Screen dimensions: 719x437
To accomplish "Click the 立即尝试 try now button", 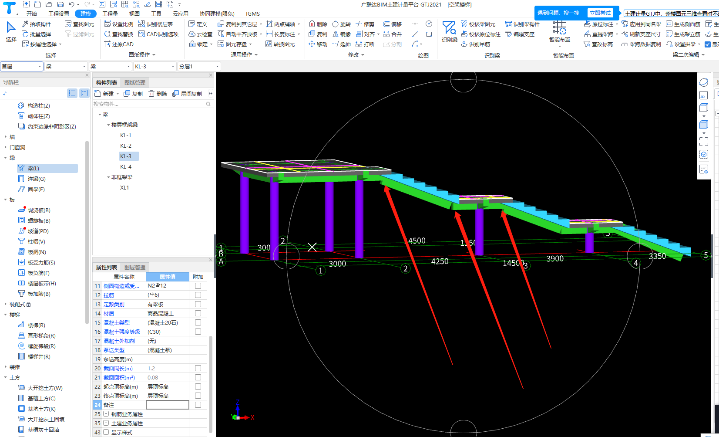I will coord(600,13).
